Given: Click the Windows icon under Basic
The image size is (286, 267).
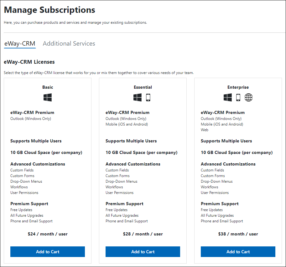Looking at the screenshot, I should click(48, 97).
